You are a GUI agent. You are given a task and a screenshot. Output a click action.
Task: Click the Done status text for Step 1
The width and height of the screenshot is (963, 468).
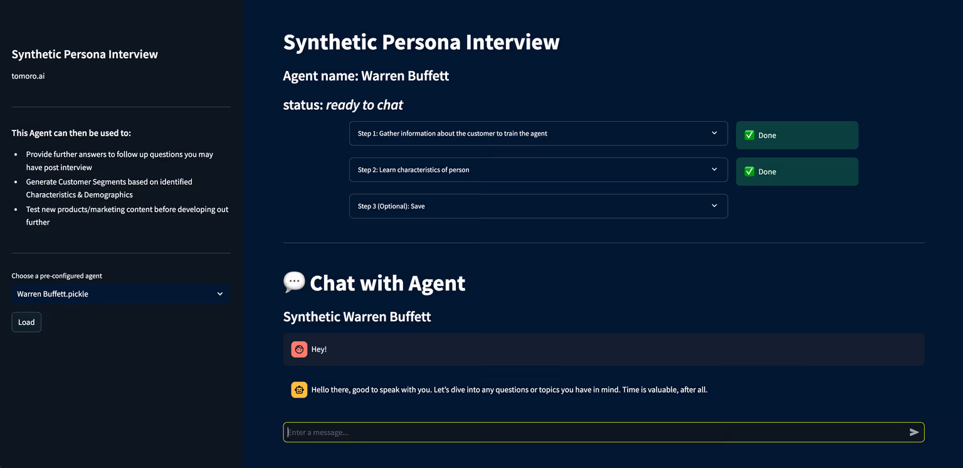[767, 136]
